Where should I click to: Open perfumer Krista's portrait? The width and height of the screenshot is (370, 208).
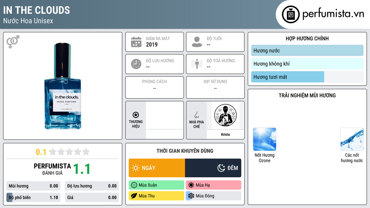pyautogui.click(x=225, y=115)
